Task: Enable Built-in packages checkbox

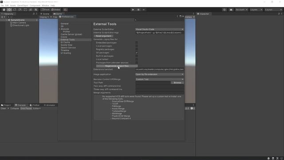Action: click(137, 56)
